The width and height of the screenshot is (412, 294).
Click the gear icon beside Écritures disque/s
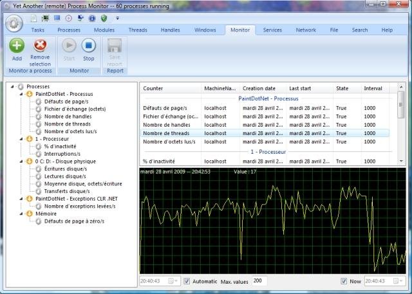(39, 169)
